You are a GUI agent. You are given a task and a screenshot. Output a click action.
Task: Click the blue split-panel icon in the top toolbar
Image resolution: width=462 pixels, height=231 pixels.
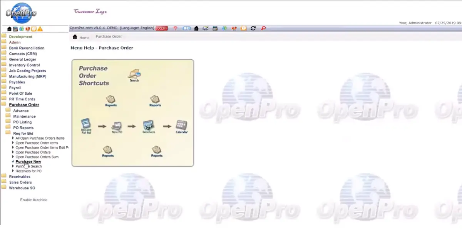click(x=187, y=28)
